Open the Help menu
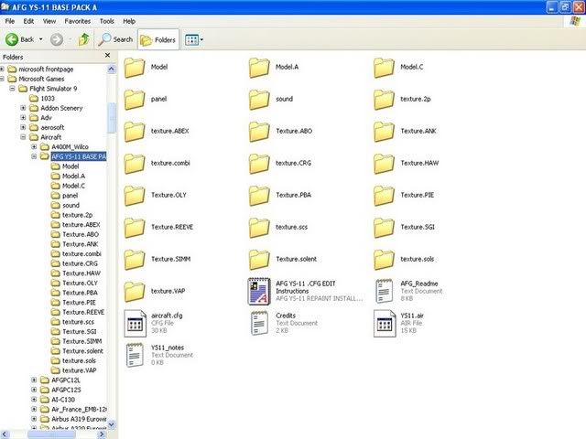Viewport: 586px width, 439px height. tap(129, 21)
